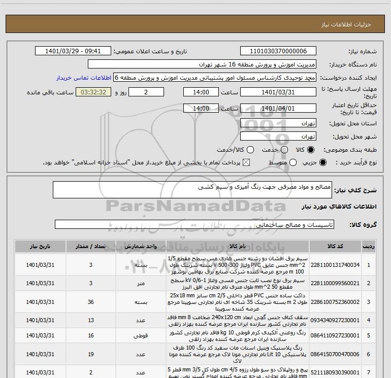Click the delivery province تهران field
Image resolution: width=391 pixels, height=378 pixels.
coord(278,123)
